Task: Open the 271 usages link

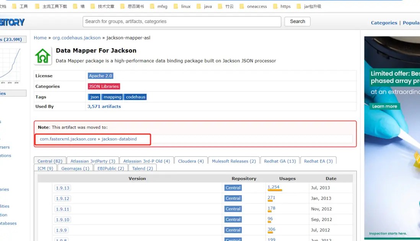Action: pyautogui.click(x=271, y=198)
